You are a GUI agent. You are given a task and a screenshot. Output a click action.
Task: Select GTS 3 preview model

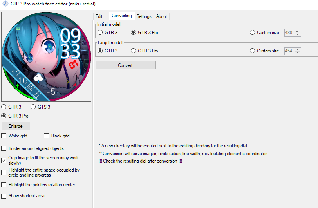point(40,107)
